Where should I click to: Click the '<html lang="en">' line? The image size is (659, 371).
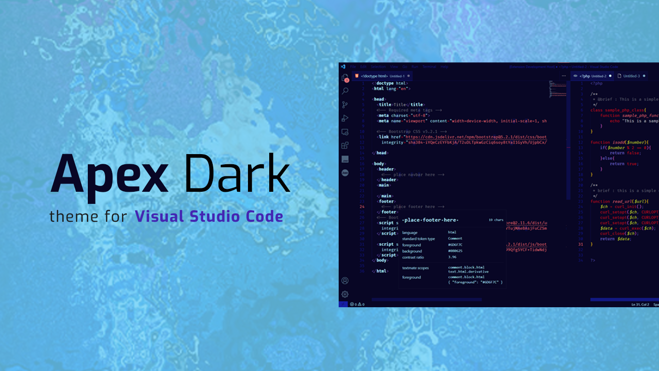391,89
